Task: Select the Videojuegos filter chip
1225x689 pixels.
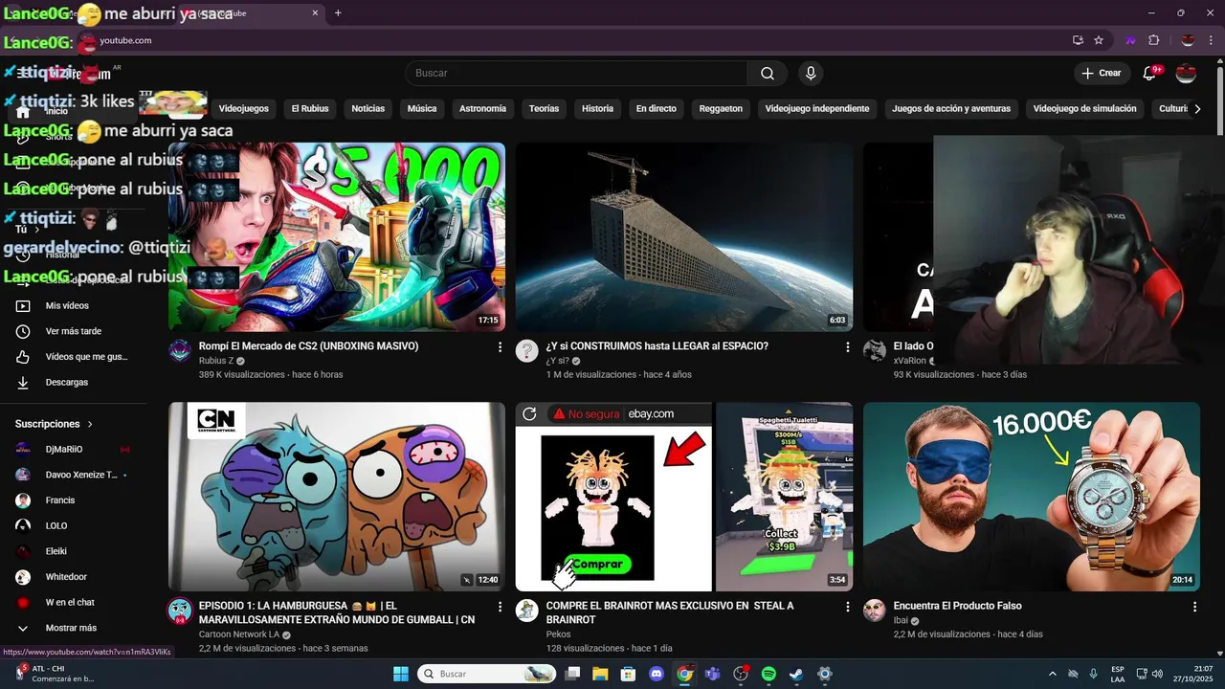Action: pyautogui.click(x=244, y=108)
